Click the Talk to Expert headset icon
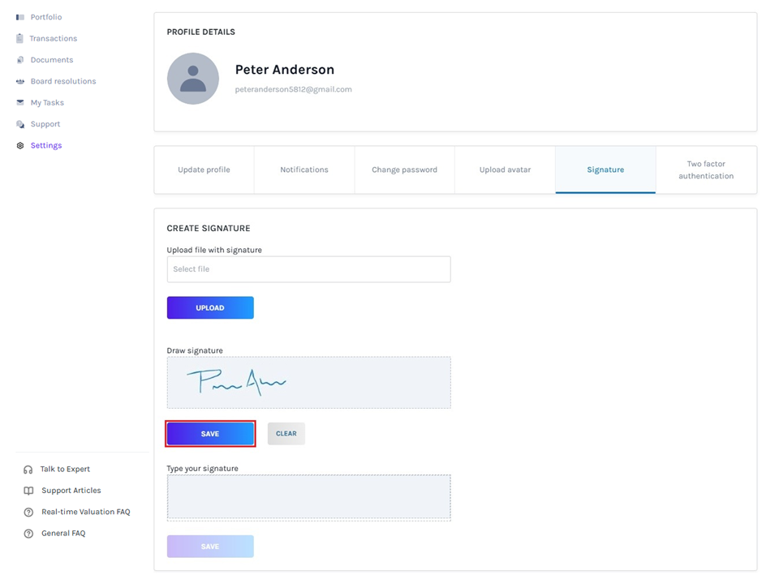 point(28,470)
